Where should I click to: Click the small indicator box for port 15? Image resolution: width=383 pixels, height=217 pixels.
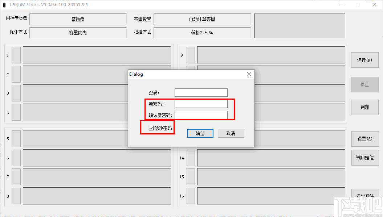point(190,177)
